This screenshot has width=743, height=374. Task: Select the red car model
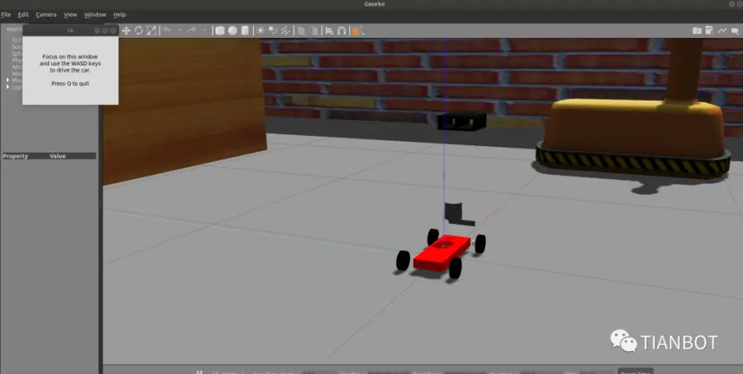441,253
